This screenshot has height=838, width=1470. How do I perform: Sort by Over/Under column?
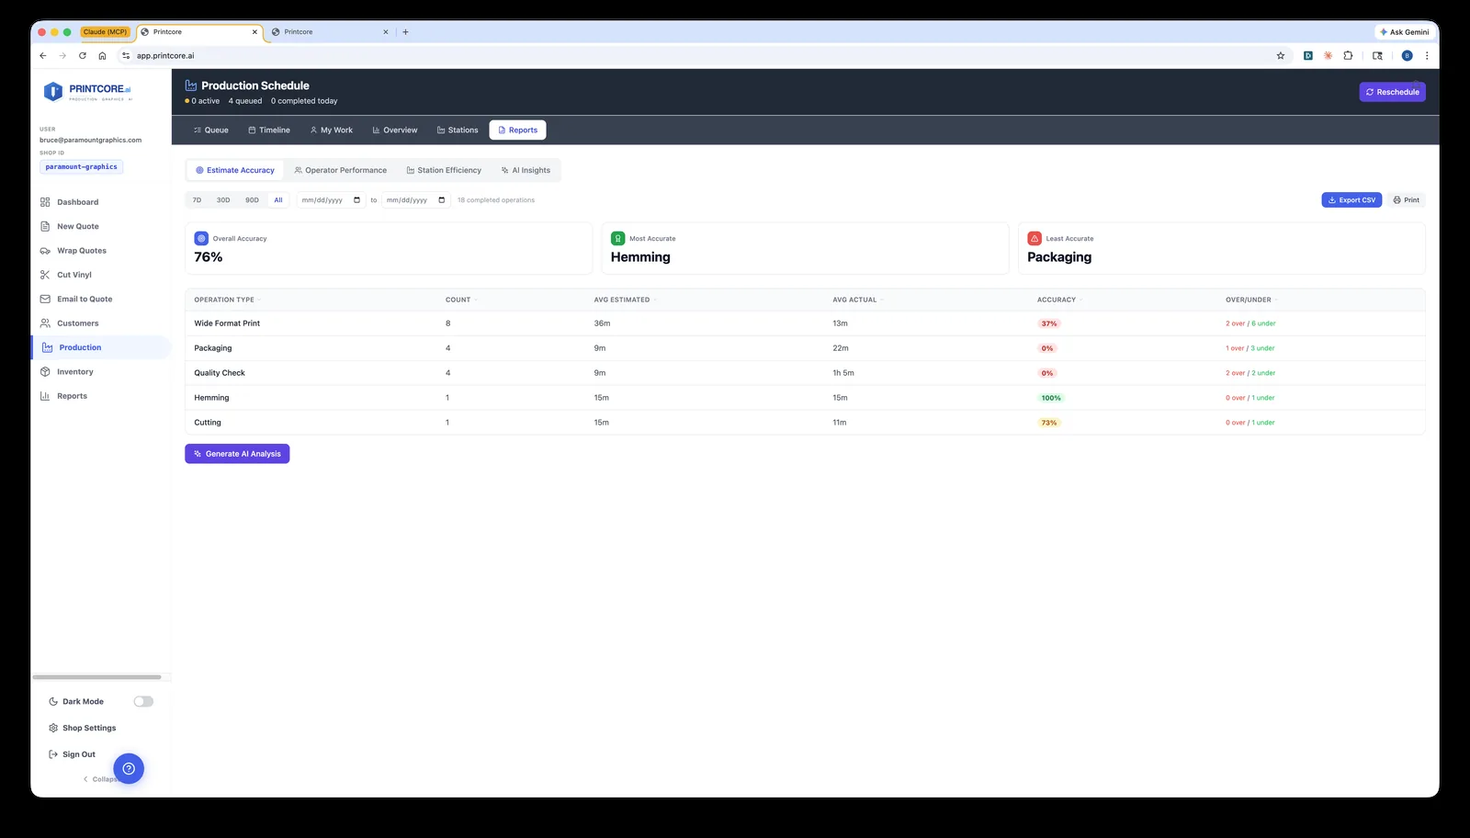[x=1251, y=300]
